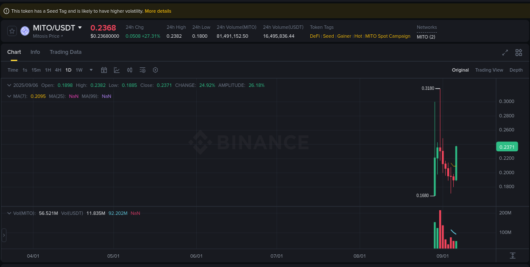This screenshot has height=267, width=530.
Task: Open the Info tab
Action: point(35,52)
